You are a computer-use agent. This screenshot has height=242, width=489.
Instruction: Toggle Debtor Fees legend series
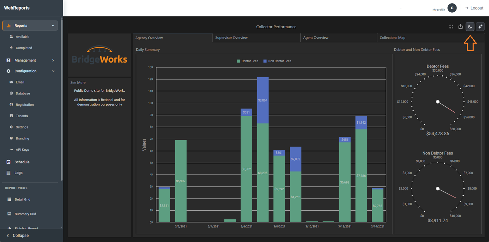[x=247, y=61]
